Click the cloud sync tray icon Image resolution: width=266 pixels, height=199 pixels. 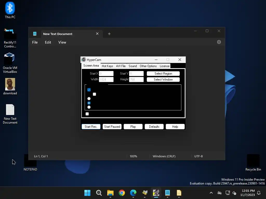(220, 193)
